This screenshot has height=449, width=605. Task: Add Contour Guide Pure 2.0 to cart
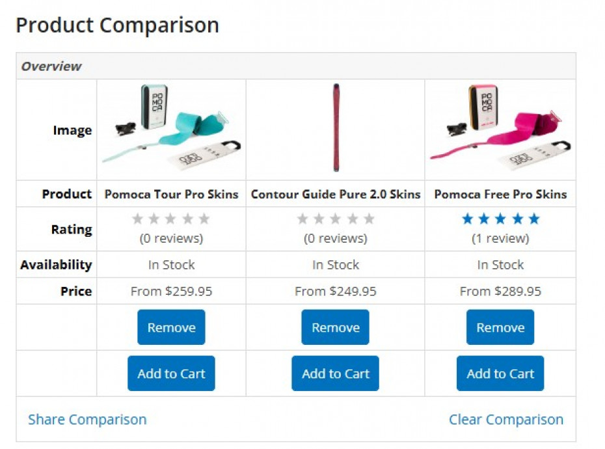pos(335,374)
